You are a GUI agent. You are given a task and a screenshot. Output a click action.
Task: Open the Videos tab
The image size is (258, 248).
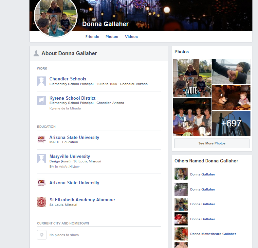coord(131,37)
